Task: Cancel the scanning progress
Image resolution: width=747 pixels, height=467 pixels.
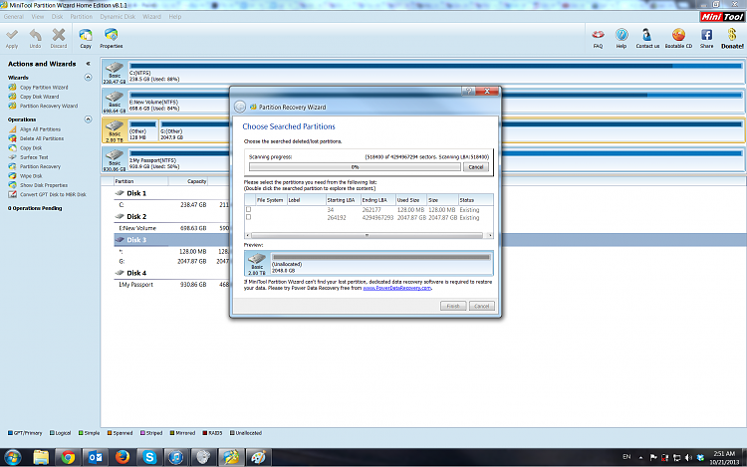Action: tap(476, 167)
